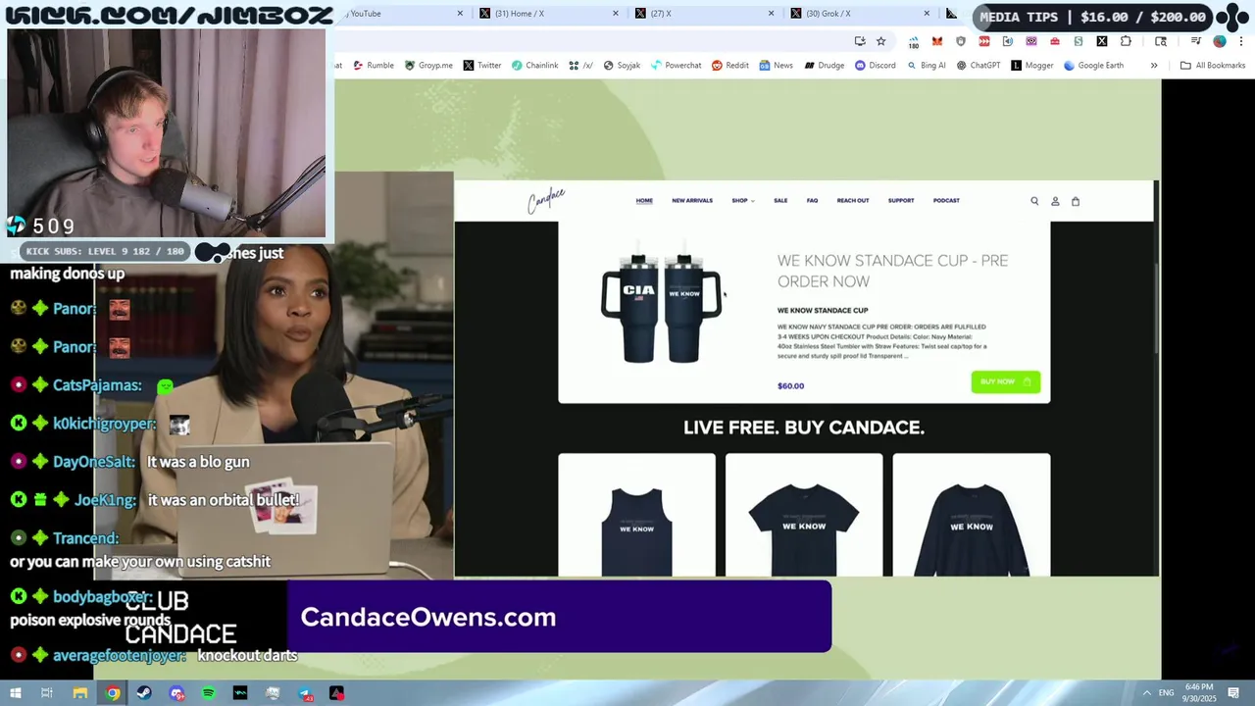Open the Twitter bookmark
Viewport: 1255px width, 706px height.
482,66
